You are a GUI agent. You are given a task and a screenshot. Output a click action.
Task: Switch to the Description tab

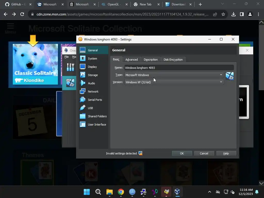(151, 60)
